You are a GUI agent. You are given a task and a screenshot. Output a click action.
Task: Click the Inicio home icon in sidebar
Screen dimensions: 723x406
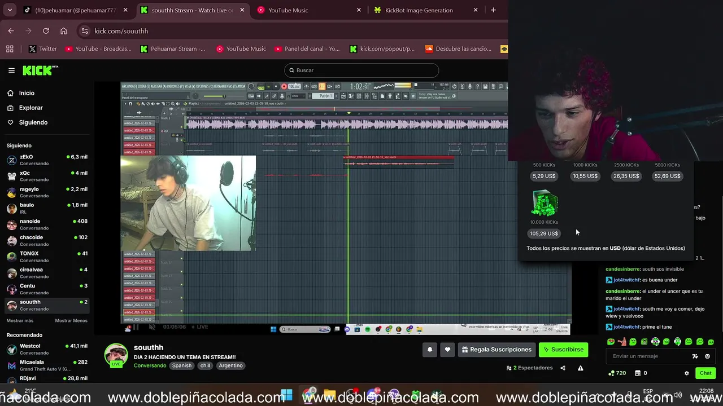[11, 93]
